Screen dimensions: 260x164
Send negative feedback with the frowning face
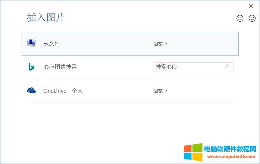[252, 18]
